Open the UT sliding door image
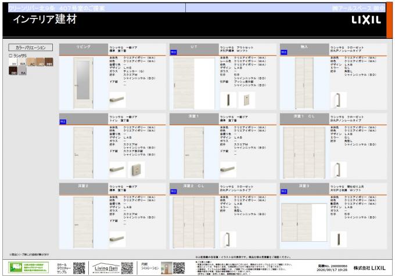395x276 pixels. (194, 83)
